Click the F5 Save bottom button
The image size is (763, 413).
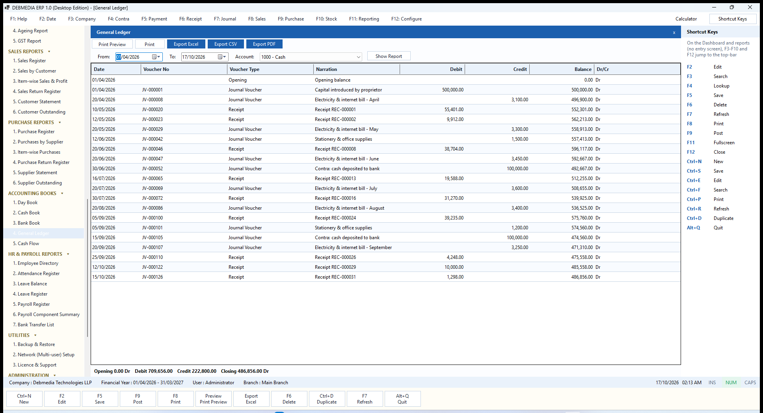100,399
